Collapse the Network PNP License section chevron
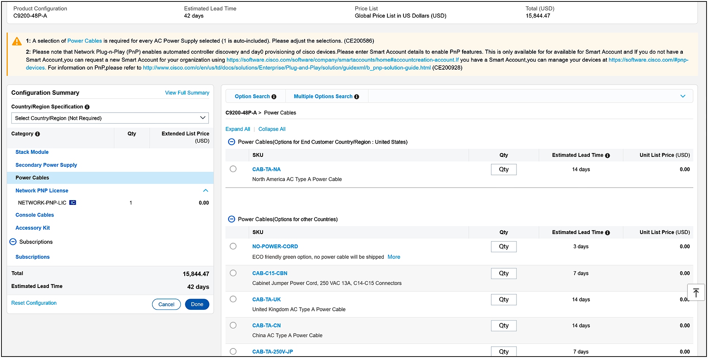This screenshot has width=708, height=358. pyautogui.click(x=206, y=191)
